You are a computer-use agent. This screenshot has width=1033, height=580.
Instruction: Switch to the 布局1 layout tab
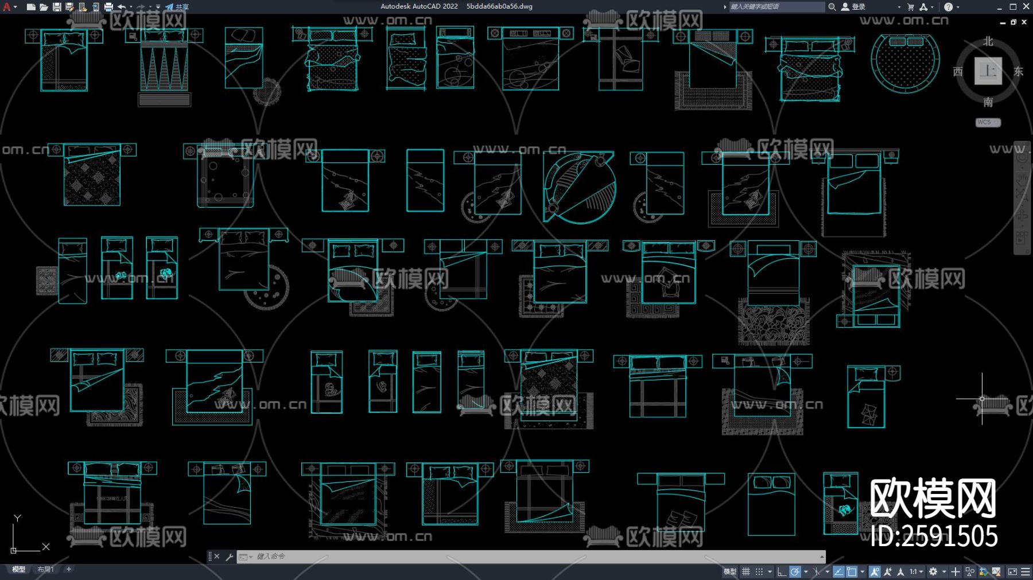(x=45, y=569)
